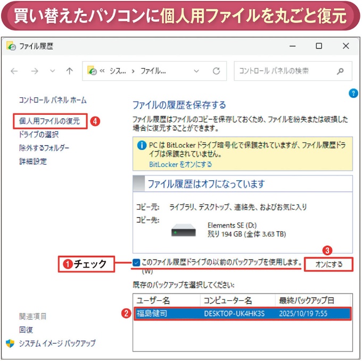The image size is (362, 361).
Task: Expand the address bar history dropdown
Action: tap(196, 71)
